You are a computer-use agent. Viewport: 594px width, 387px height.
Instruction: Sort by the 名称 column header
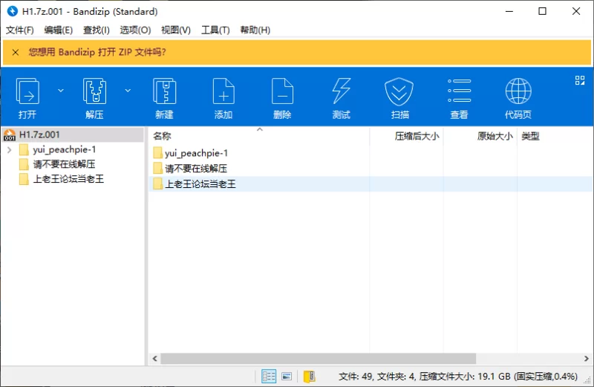(x=162, y=136)
